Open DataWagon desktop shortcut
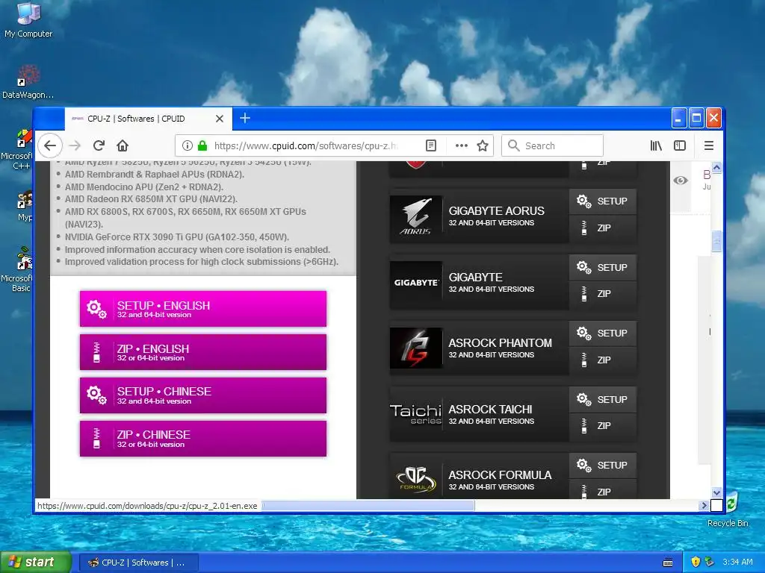765x573 pixels. [x=28, y=82]
